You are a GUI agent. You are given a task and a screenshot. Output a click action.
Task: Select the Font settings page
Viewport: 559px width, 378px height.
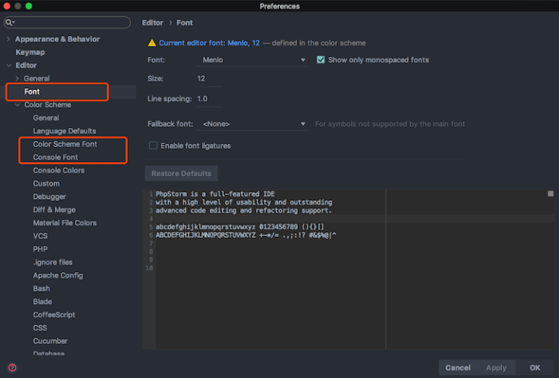32,91
